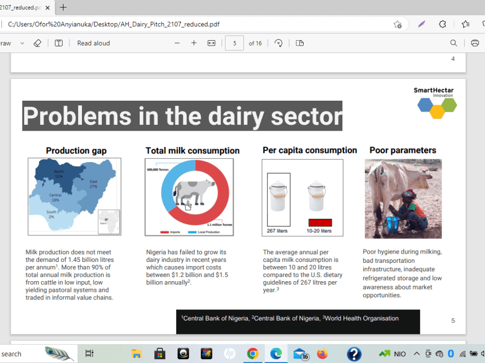Image resolution: width=485 pixels, height=363 pixels.
Task: Open a new browser tab
Action: pyautogui.click(x=63, y=7)
